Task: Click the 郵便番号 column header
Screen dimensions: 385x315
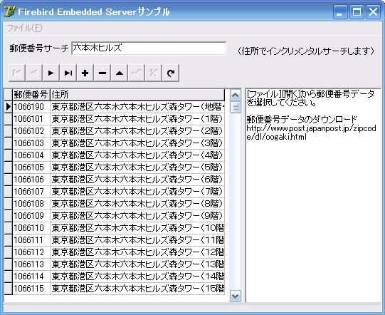Action: coord(31,95)
